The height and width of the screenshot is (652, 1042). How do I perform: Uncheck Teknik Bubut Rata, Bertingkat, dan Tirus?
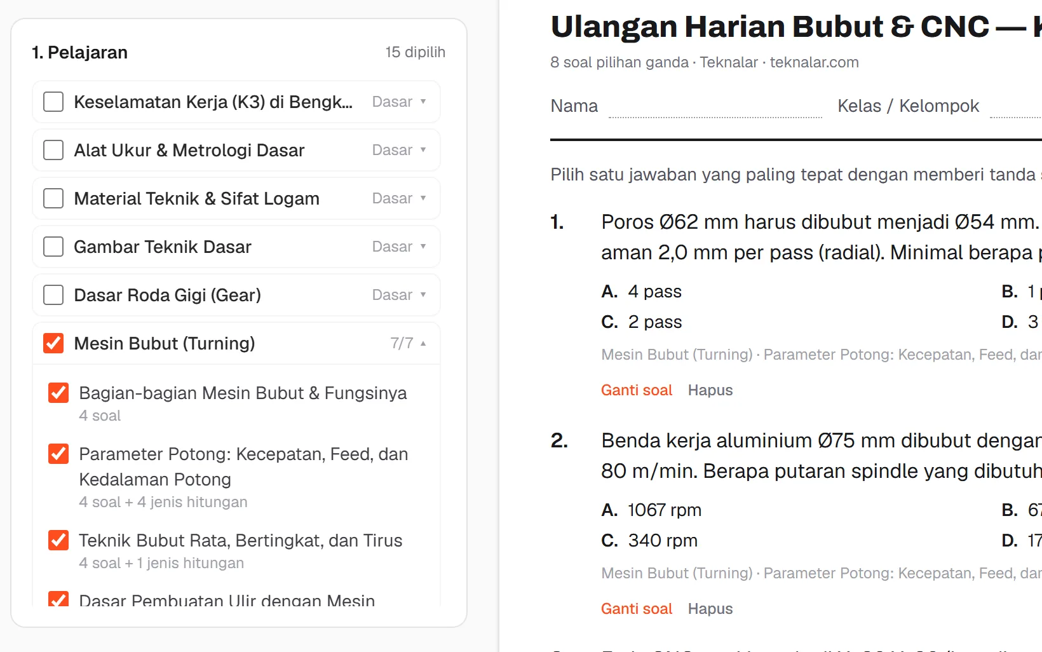(x=58, y=540)
